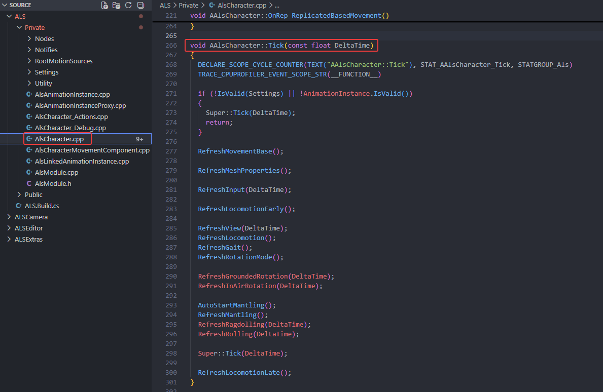603x392 pixels.
Task: Open AlsLinkedAnimationInstance.cpp file
Action: click(82, 161)
